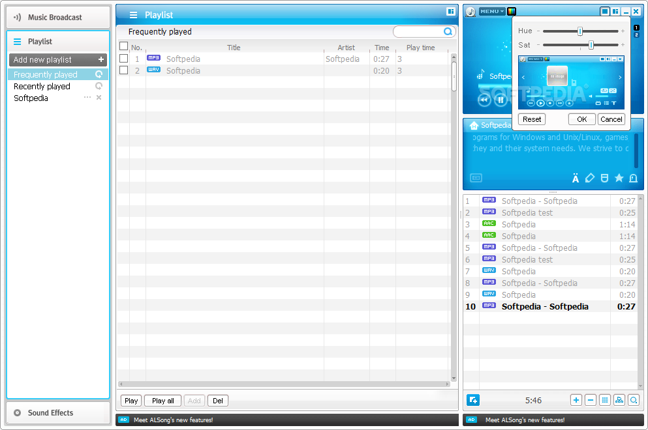
Task: Click Cancel in color dialog
Action: pos(611,119)
